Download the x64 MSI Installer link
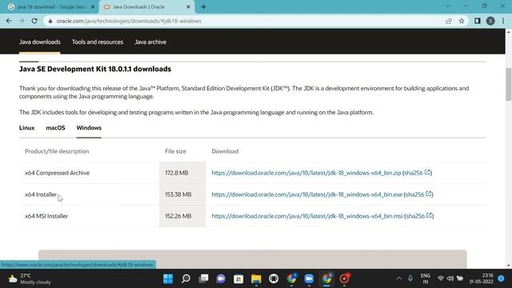The width and height of the screenshot is (512, 288). tap(307, 216)
